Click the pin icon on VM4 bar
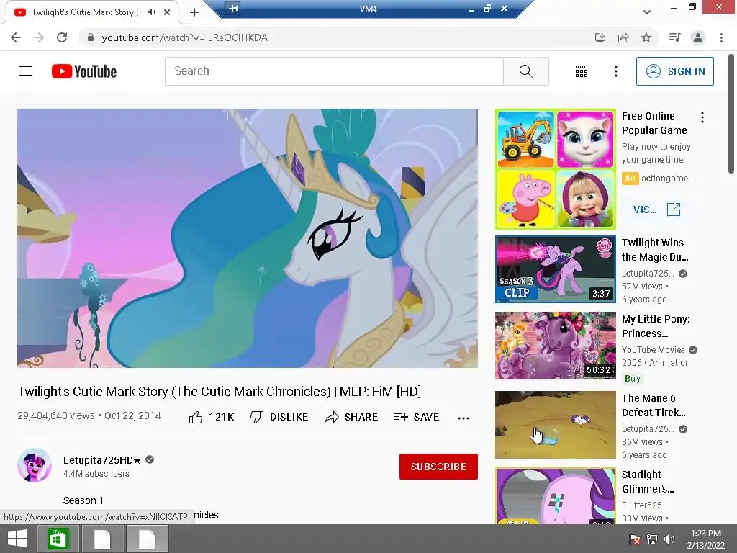This screenshot has width=737, height=553. [x=232, y=7]
